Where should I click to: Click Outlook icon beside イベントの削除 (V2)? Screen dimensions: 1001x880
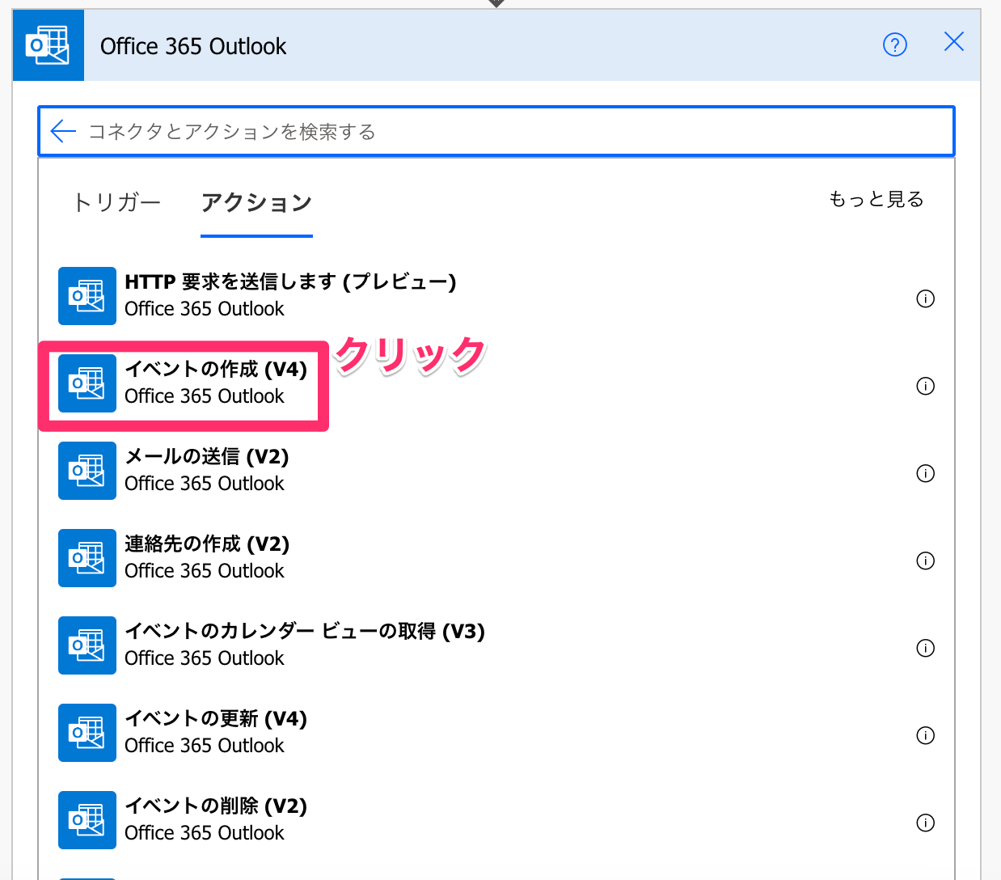click(87, 820)
